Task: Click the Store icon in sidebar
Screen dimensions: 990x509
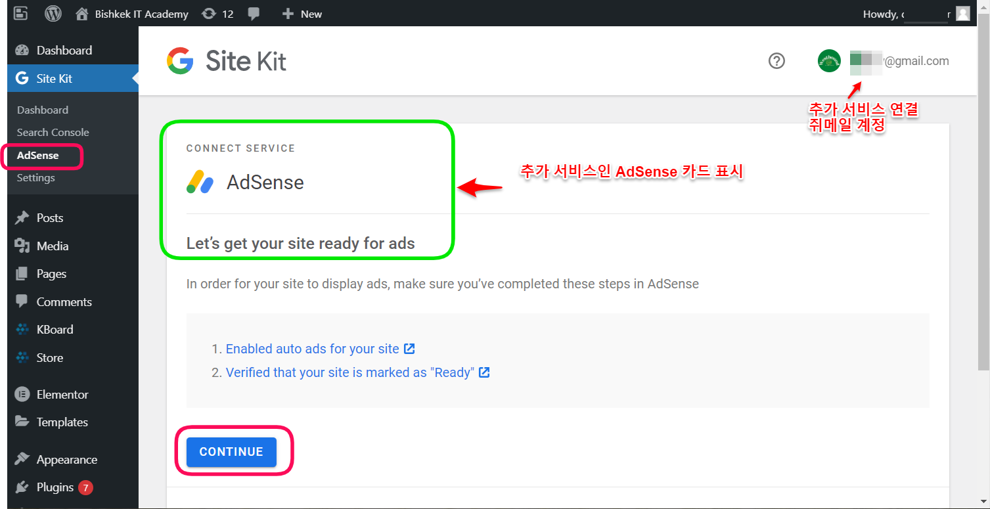Action: tap(22, 358)
